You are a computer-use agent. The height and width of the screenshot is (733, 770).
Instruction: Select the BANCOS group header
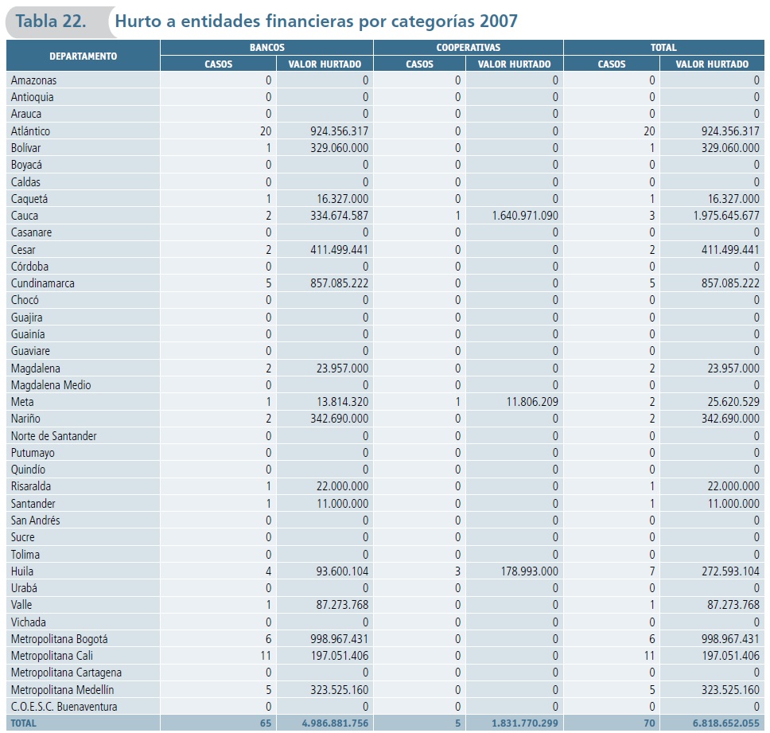click(x=266, y=48)
